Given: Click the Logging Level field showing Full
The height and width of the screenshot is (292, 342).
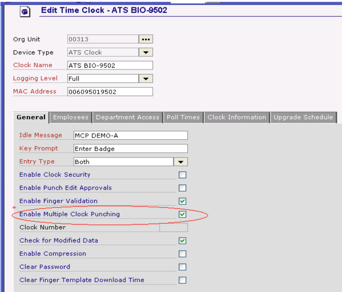Looking at the screenshot, I should (103, 79).
